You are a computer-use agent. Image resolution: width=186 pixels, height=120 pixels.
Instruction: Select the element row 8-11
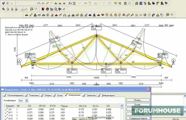[62, 112]
